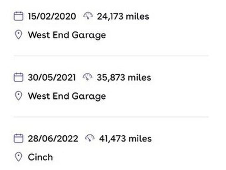The width and height of the screenshot is (226, 170).
Task: Click the 41,473 miles reading
Action: [x=125, y=139]
